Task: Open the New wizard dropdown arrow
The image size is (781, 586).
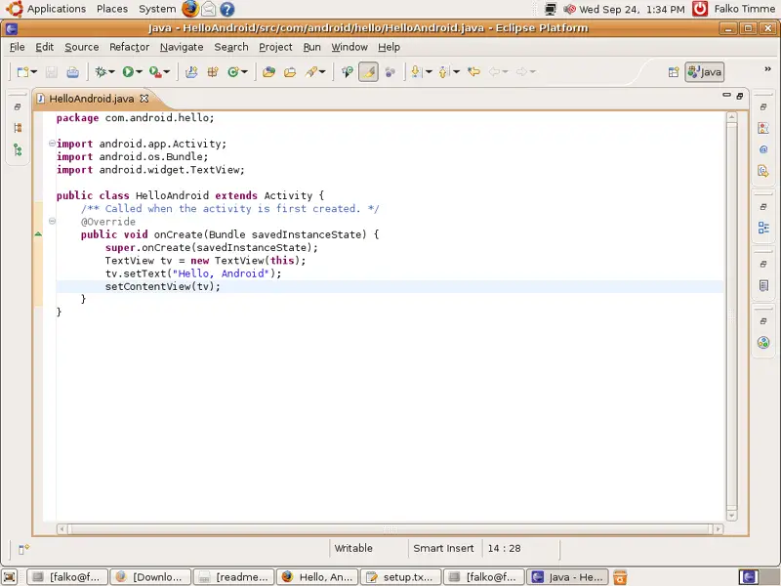Action: (x=34, y=72)
